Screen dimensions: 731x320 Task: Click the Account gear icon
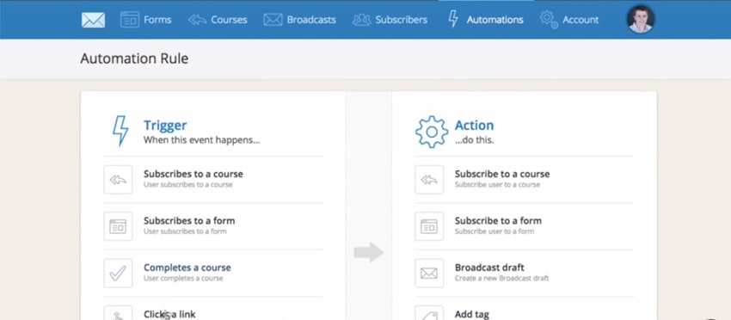pyautogui.click(x=549, y=19)
